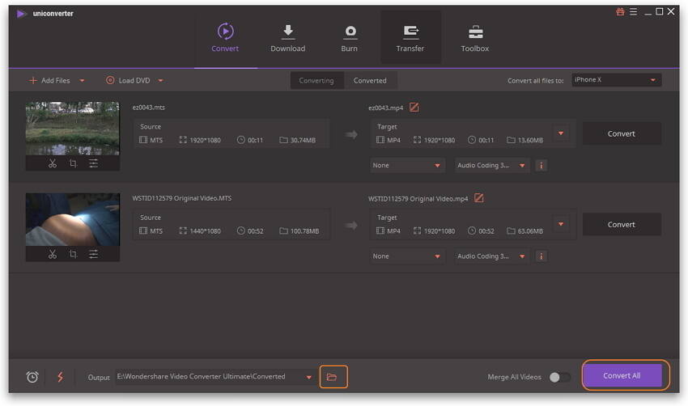Click the Add Files button
The image size is (688, 406).
[49, 81]
